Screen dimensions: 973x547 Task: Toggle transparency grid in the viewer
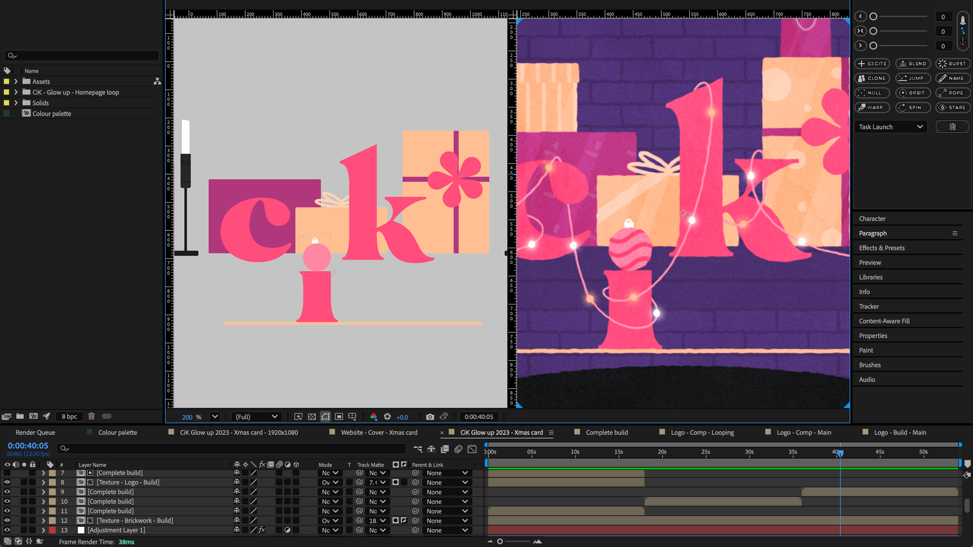tap(312, 417)
